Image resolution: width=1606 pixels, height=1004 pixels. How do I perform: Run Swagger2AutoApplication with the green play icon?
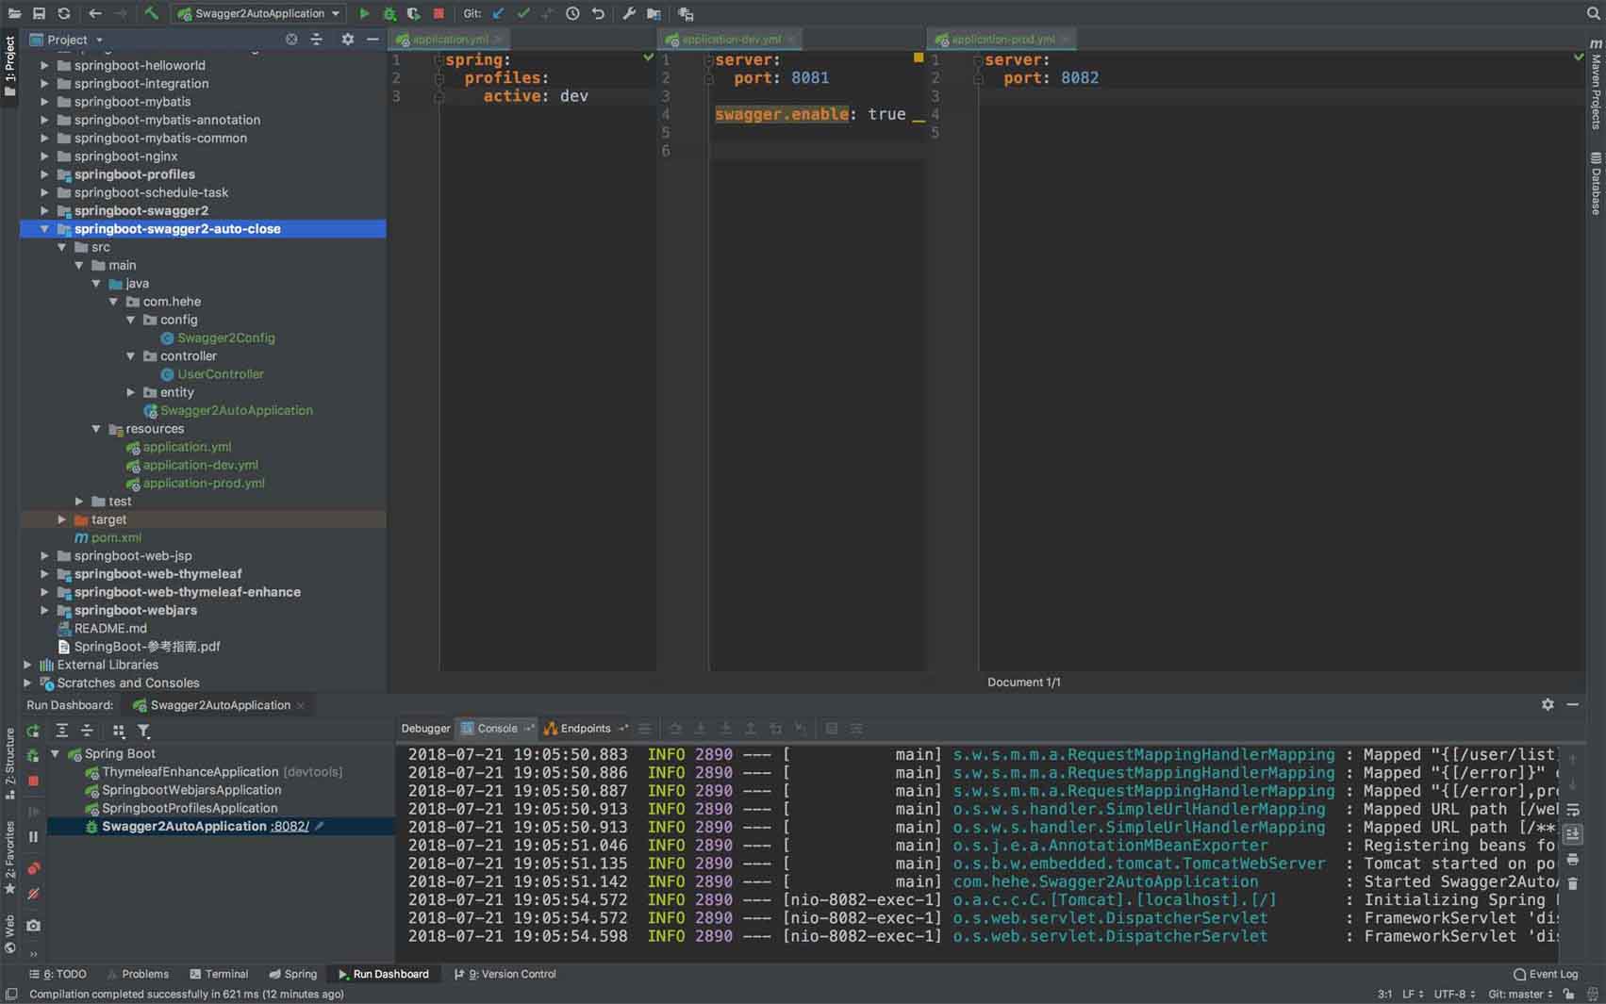click(x=364, y=13)
